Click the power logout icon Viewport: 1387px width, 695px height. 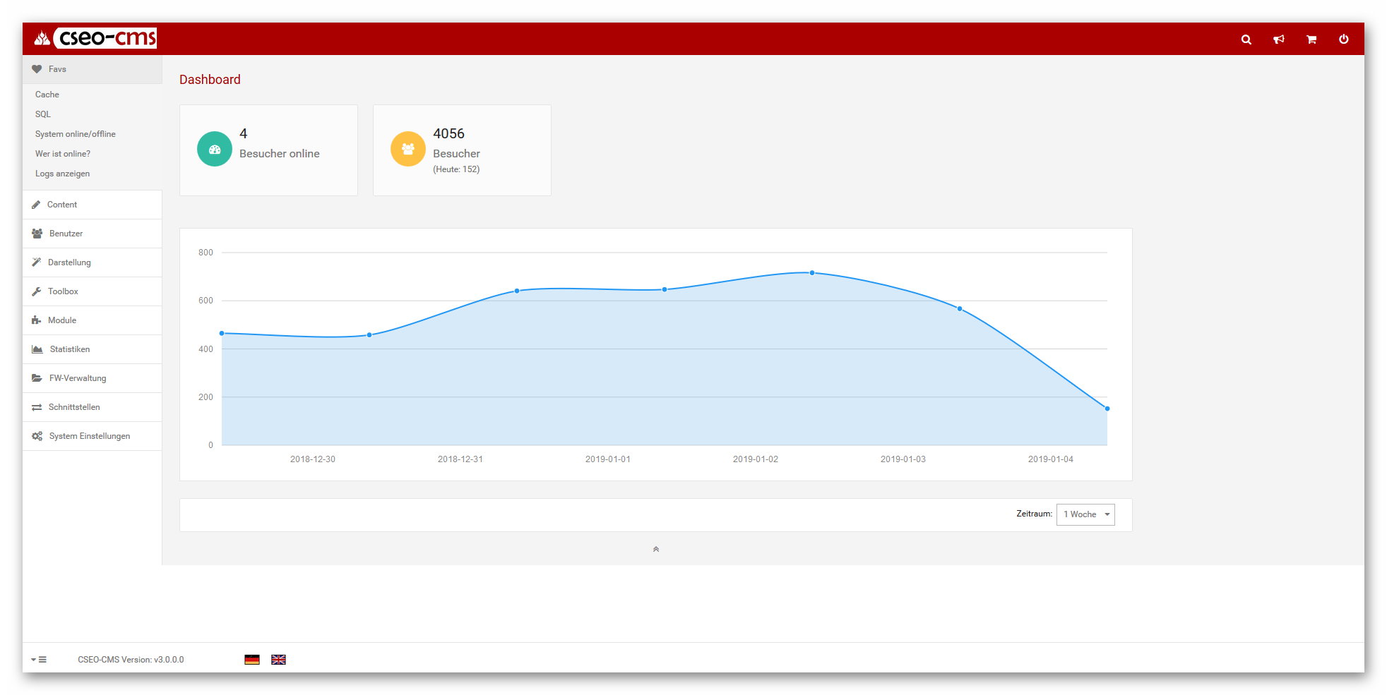pyautogui.click(x=1344, y=40)
